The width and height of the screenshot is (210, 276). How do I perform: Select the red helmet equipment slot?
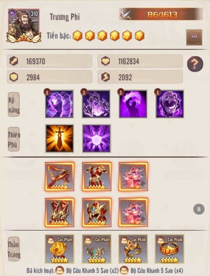96,212
